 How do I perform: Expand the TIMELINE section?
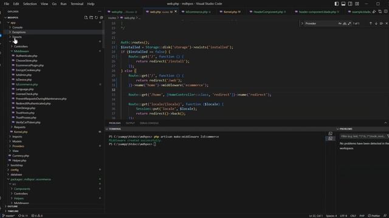13,211
